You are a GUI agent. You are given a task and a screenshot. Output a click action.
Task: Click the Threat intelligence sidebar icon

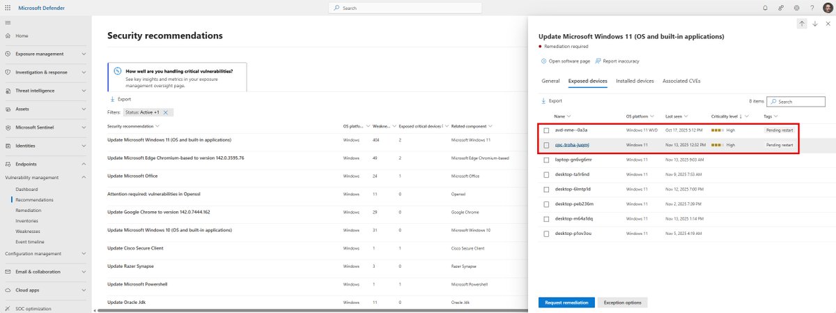8,91
